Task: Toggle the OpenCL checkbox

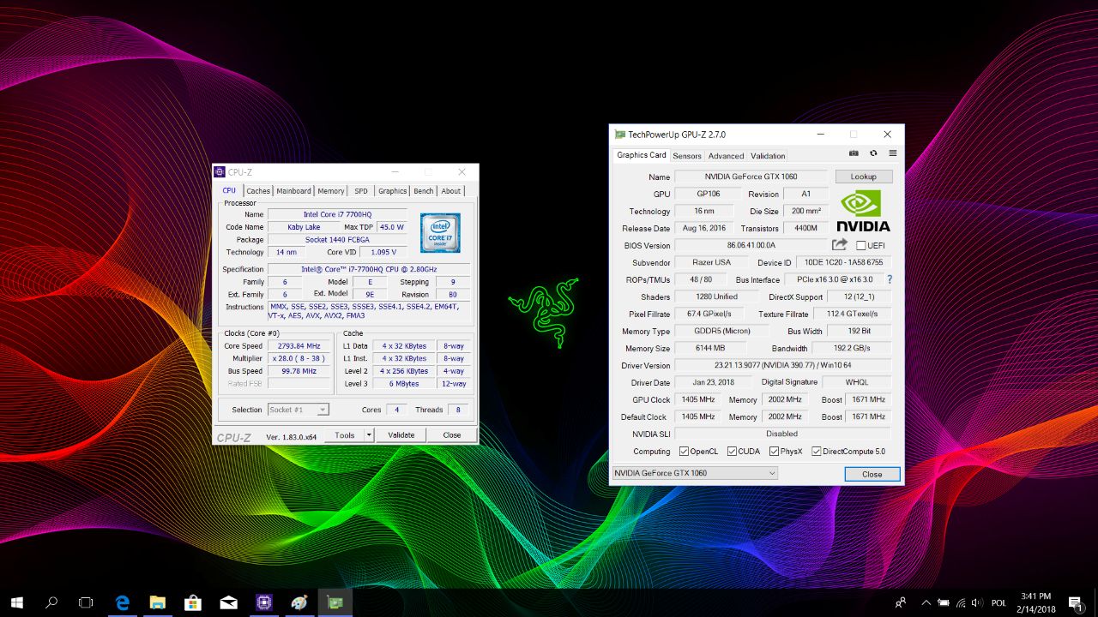Action: pyautogui.click(x=684, y=452)
